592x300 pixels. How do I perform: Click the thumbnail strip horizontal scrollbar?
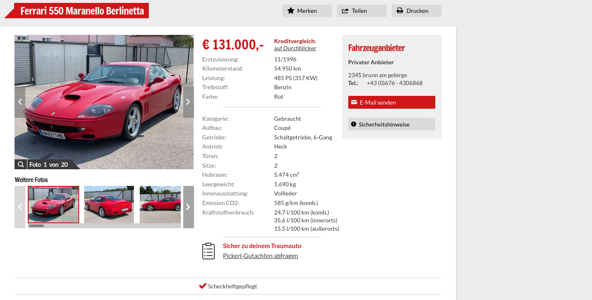point(104,226)
